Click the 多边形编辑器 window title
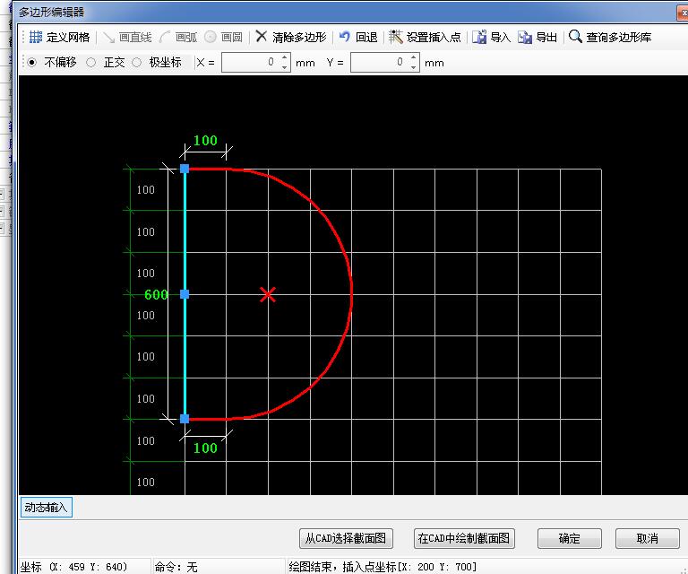The height and width of the screenshot is (574, 688). 51,13
